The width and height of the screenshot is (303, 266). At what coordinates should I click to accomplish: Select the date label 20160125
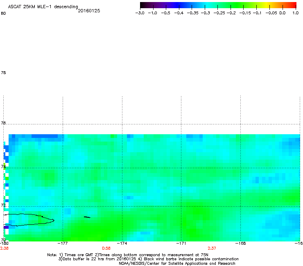click(89, 11)
